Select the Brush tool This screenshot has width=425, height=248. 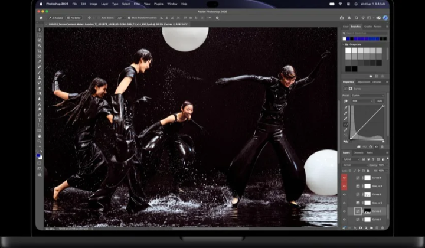(x=40, y=72)
